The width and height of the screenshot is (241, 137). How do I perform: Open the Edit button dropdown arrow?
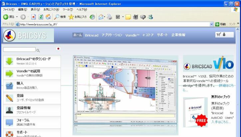pyautogui.click(x=123, y=17)
